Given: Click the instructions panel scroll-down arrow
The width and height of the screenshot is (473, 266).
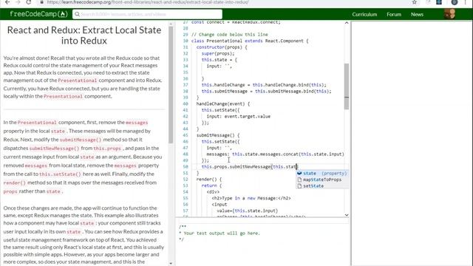Looking at the screenshot, I should tap(171, 263).
